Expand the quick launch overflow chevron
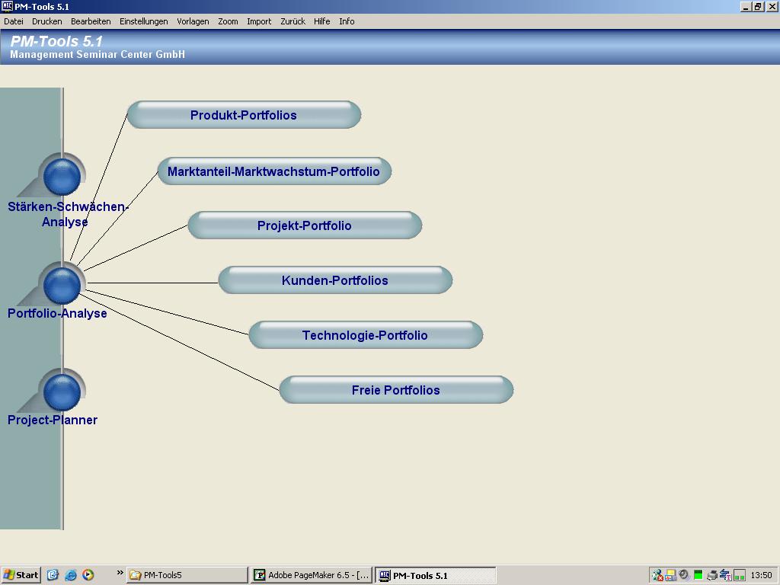The image size is (780, 585). coord(120,573)
